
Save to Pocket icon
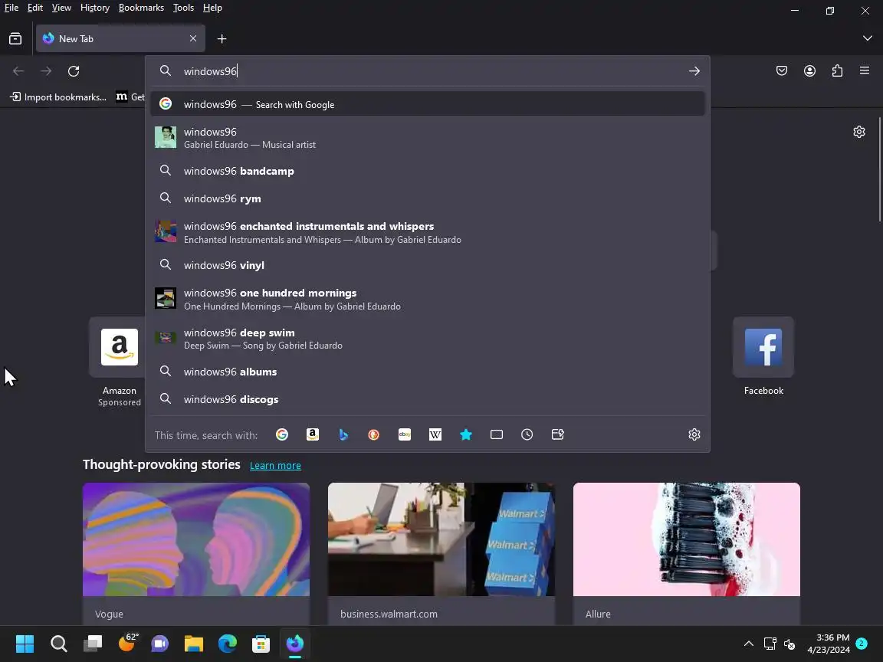click(x=782, y=71)
